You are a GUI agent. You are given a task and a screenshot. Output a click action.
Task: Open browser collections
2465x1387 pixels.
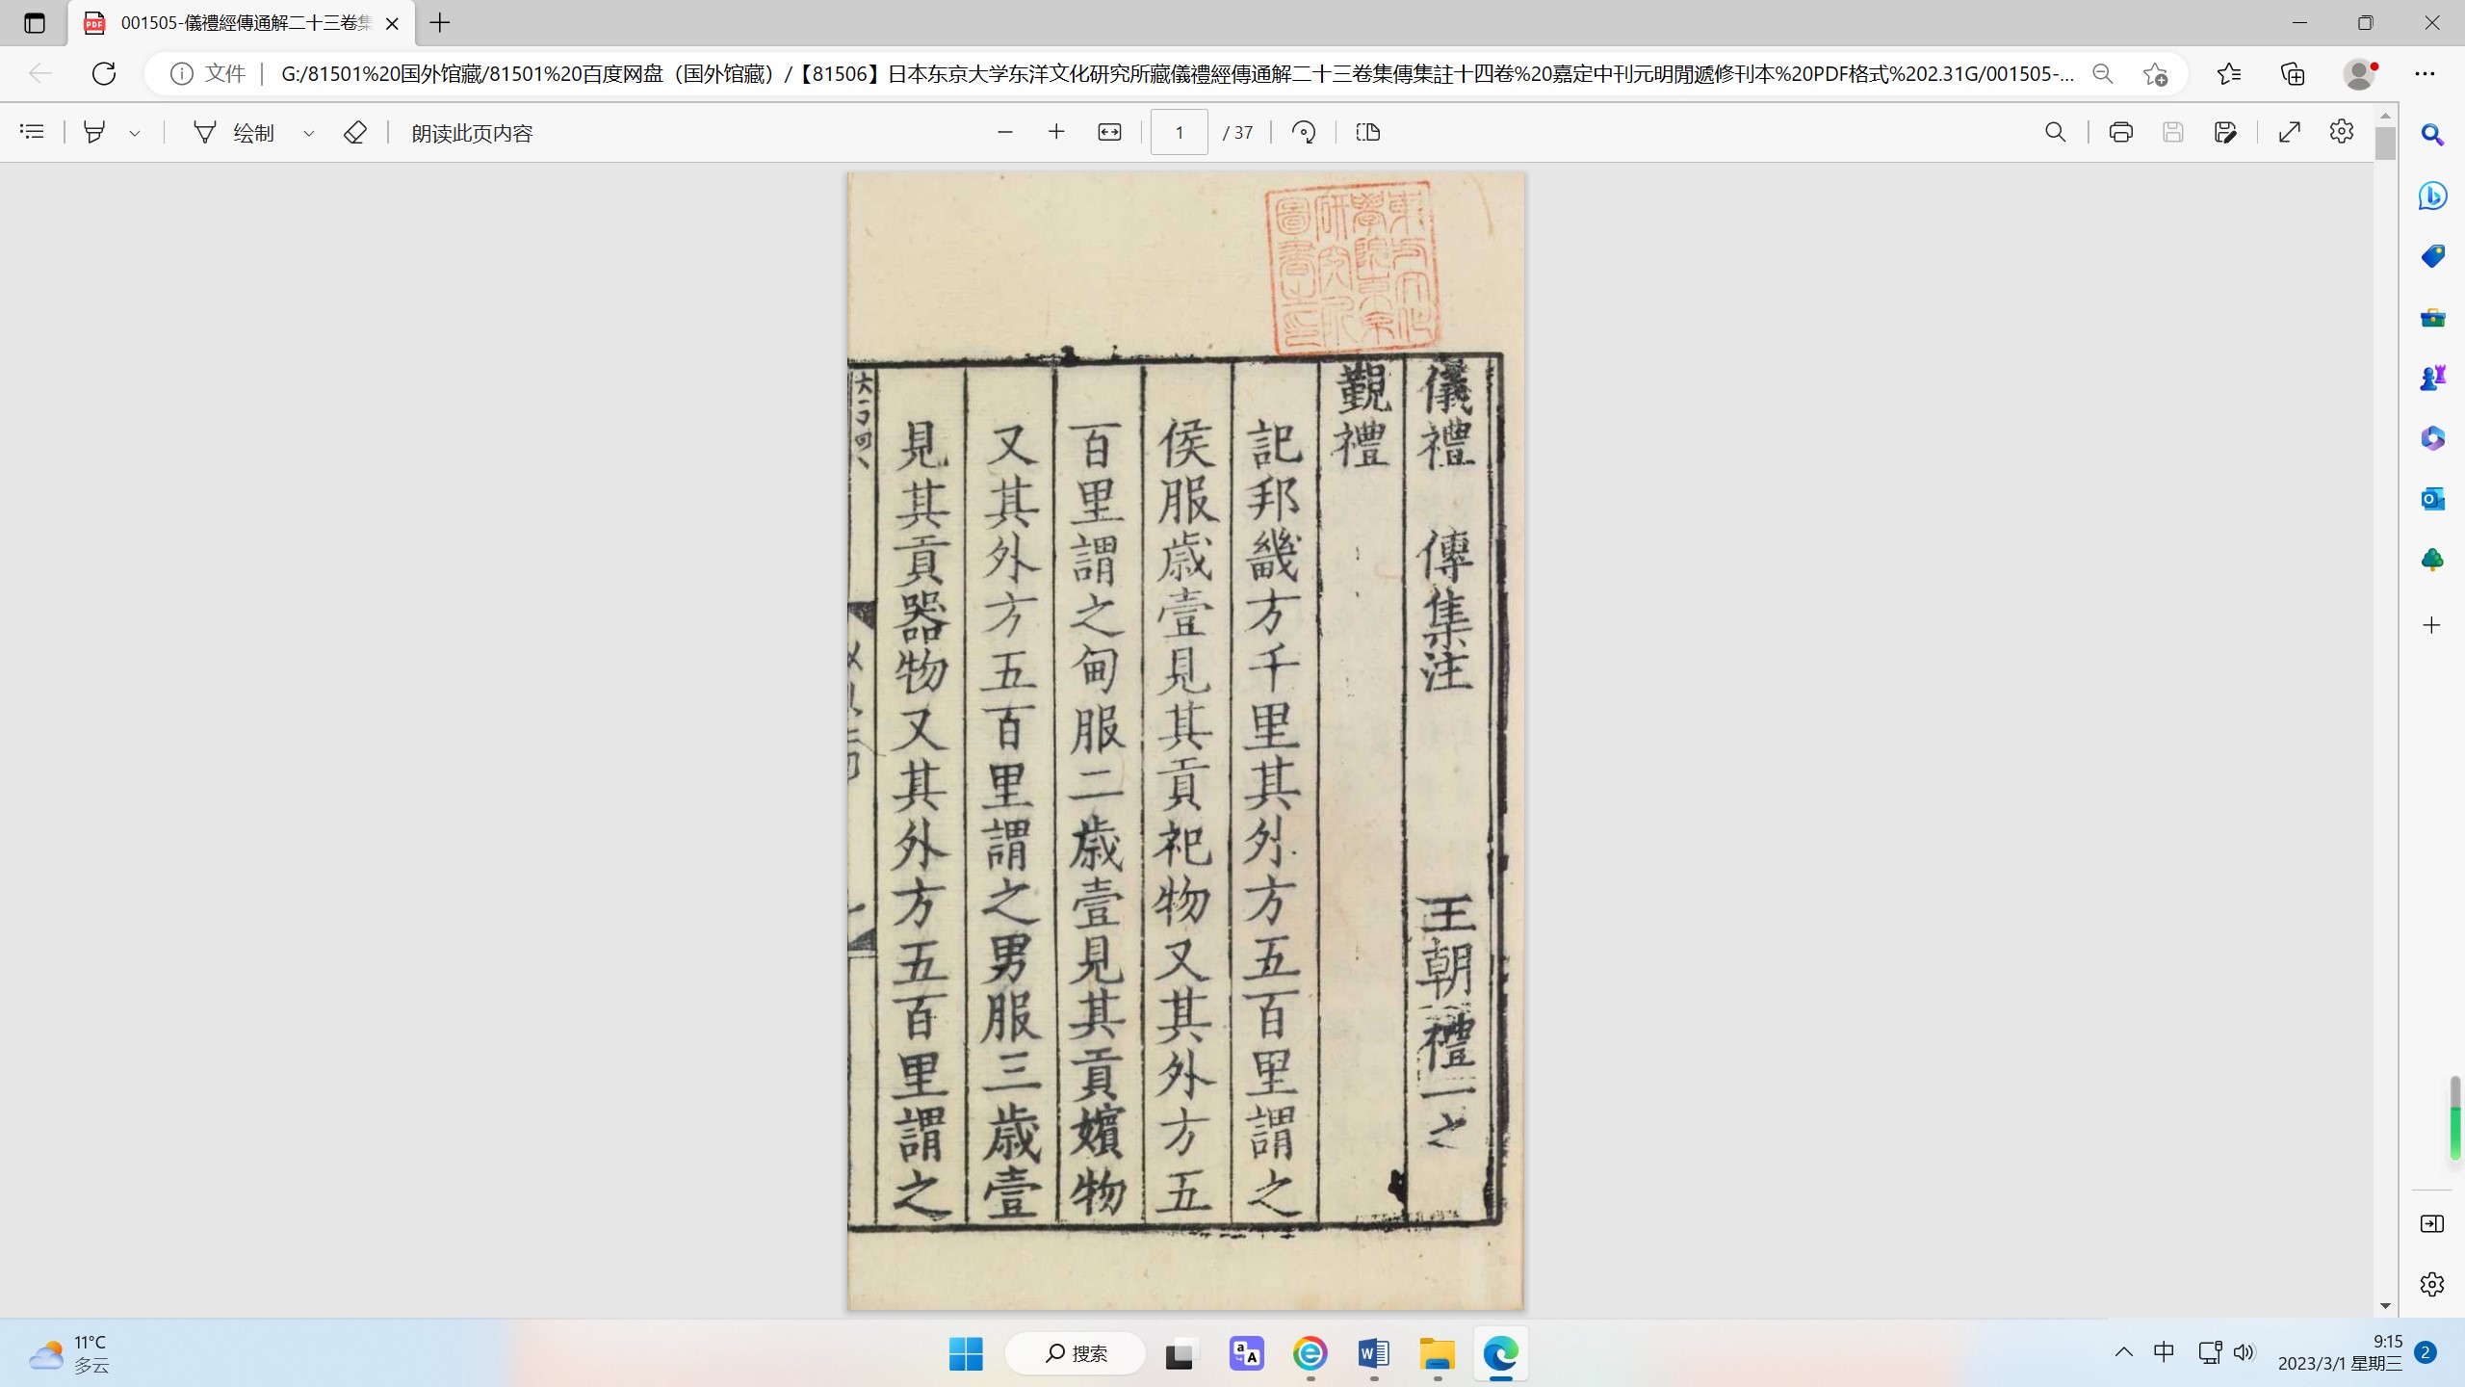tap(2293, 74)
